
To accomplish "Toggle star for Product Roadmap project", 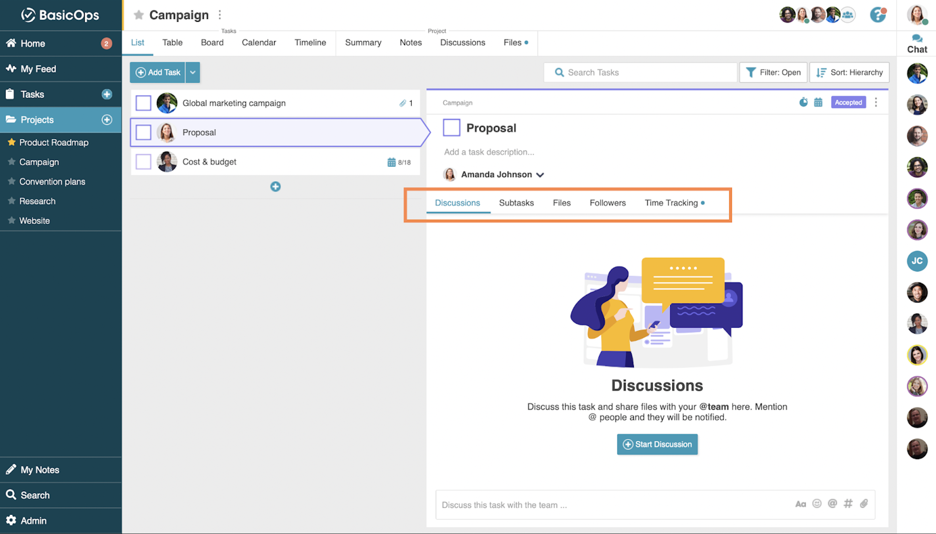I will (11, 142).
